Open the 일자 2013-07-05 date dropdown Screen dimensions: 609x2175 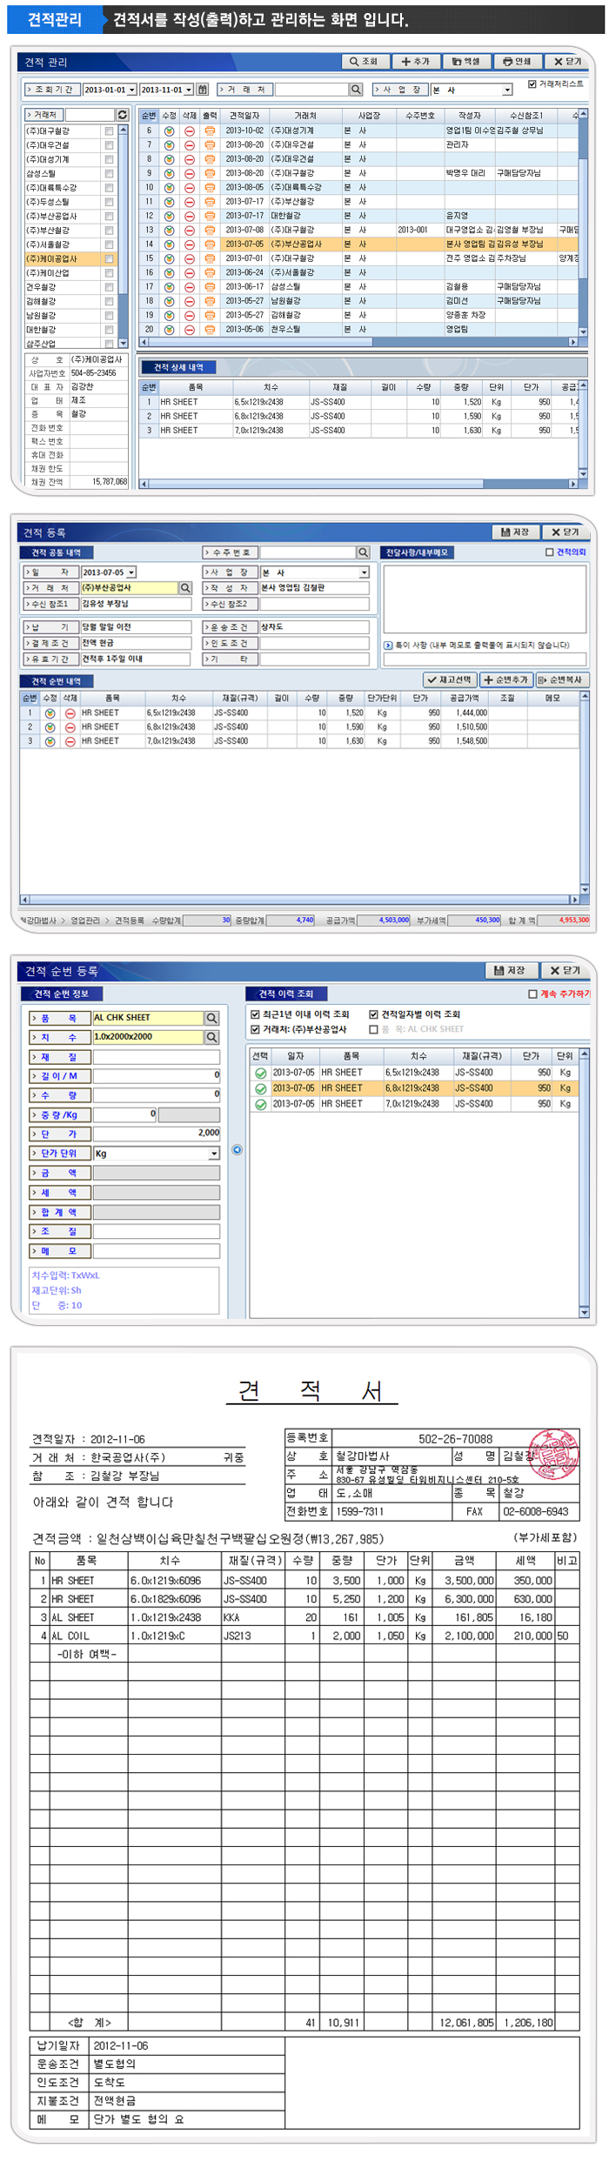pyautogui.click(x=131, y=573)
